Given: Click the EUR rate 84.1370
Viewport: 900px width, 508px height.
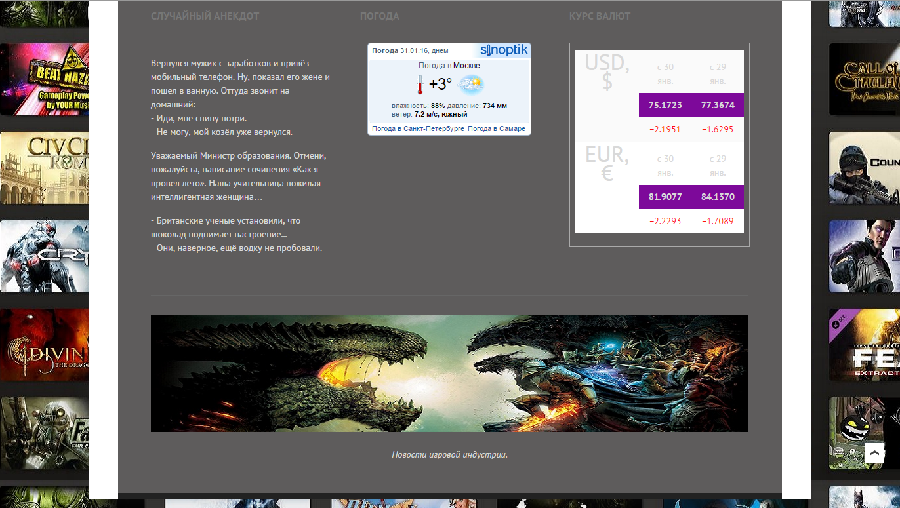Looking at the screenshot, I should click(718, 197).
